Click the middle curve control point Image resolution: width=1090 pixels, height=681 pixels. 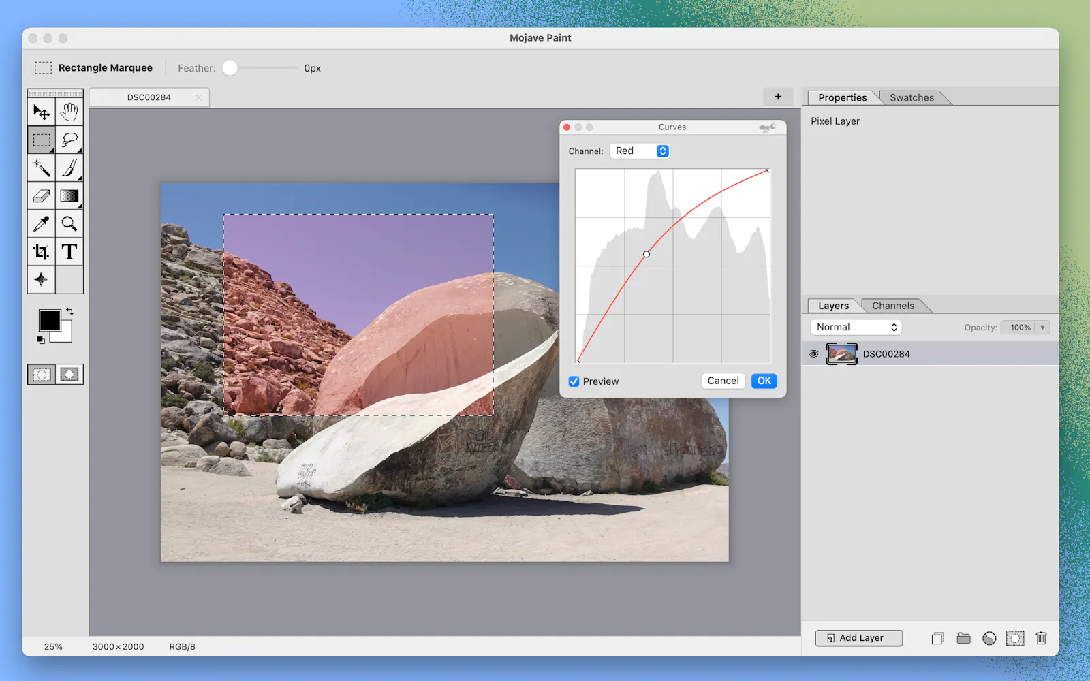(647, 254)
